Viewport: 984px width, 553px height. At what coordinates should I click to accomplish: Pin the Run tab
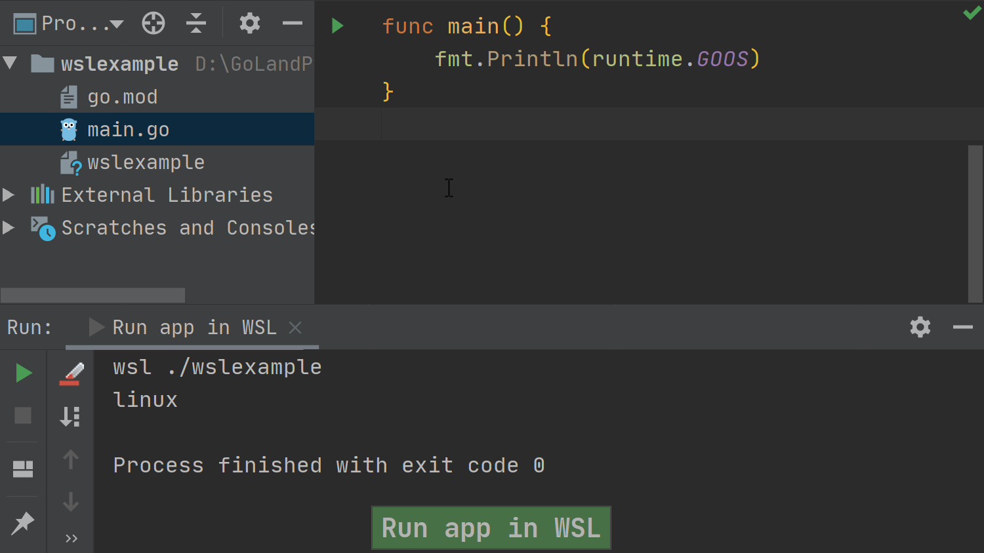click(23, 522)
